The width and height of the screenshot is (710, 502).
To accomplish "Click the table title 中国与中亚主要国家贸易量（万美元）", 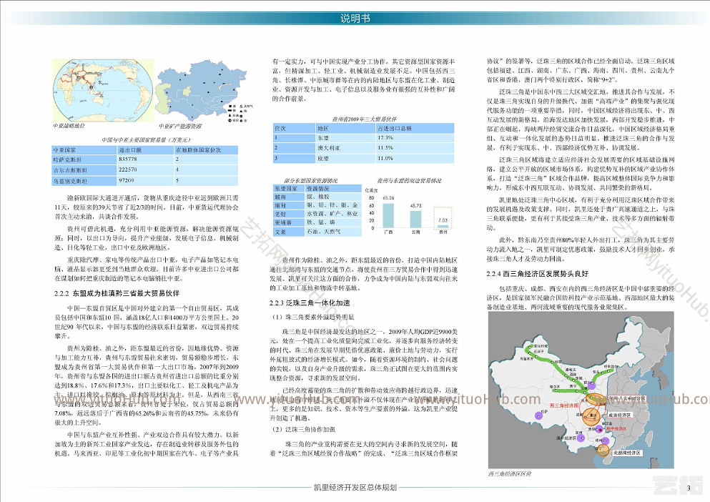I will [x=146, y=140].
